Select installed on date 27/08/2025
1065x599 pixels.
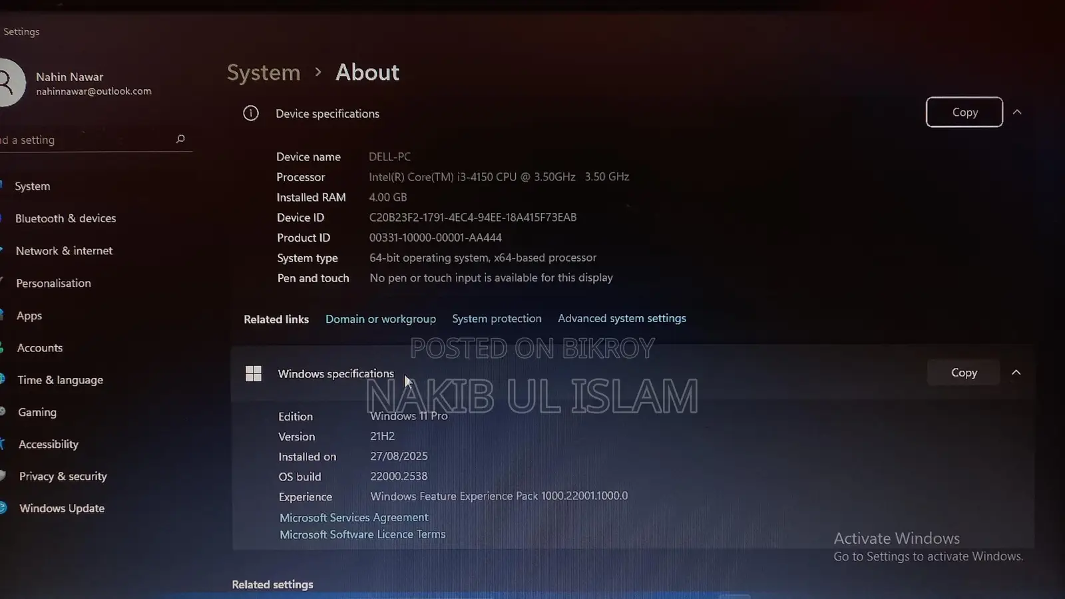(x=399, y=456)
